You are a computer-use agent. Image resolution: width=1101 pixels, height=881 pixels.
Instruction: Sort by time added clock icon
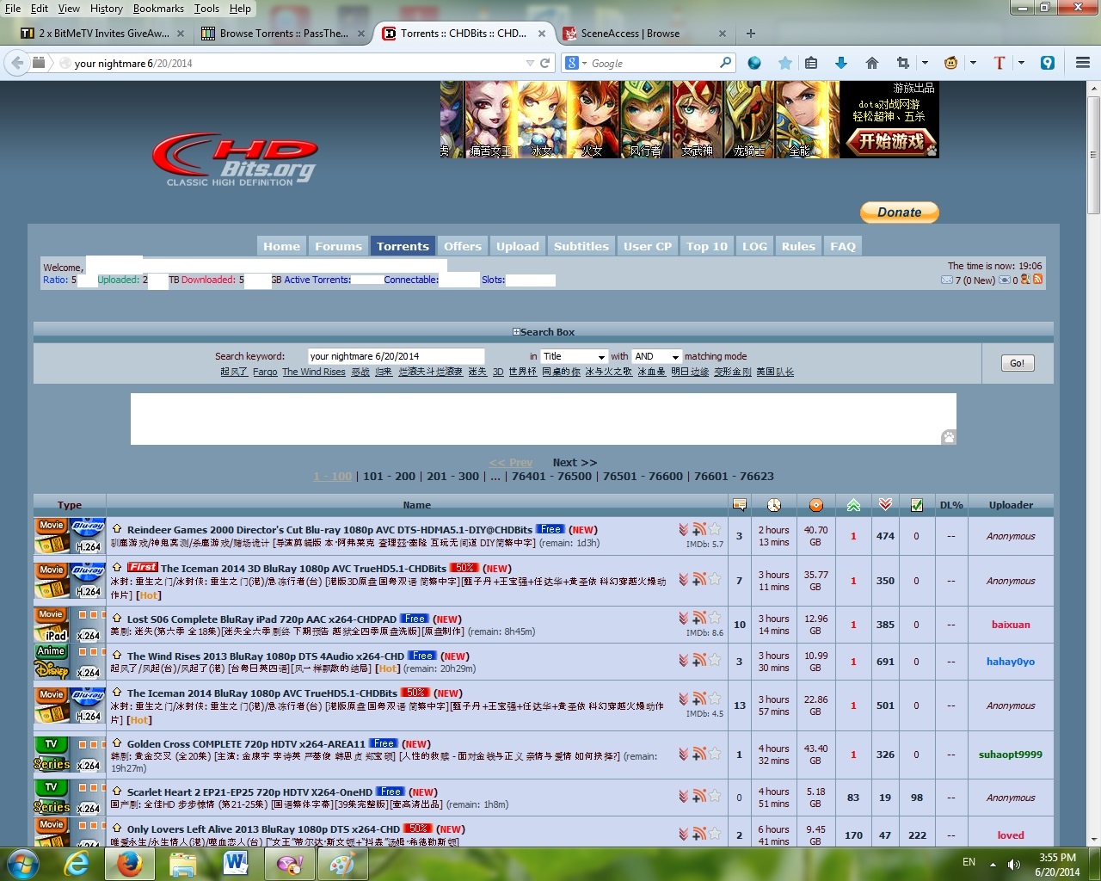tap(774, 505)
